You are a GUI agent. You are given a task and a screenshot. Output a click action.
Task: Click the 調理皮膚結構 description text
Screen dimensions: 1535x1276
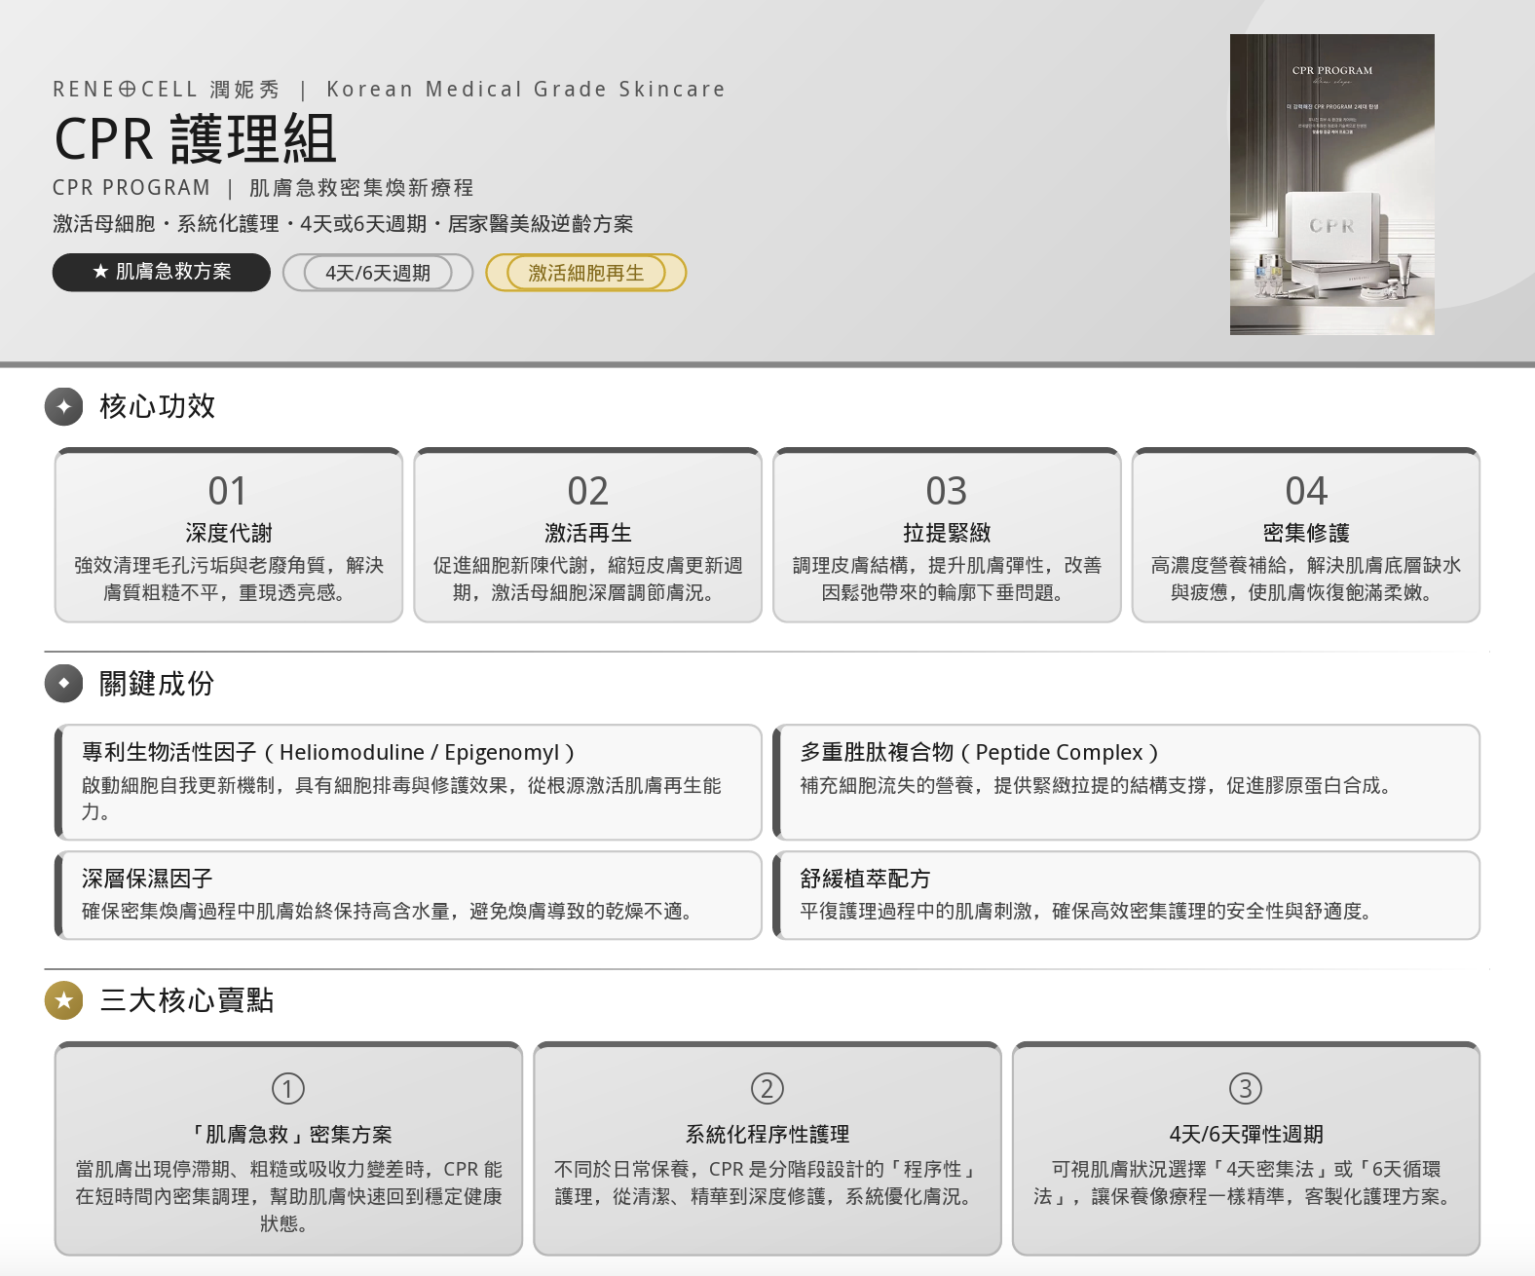click(947, 579)
